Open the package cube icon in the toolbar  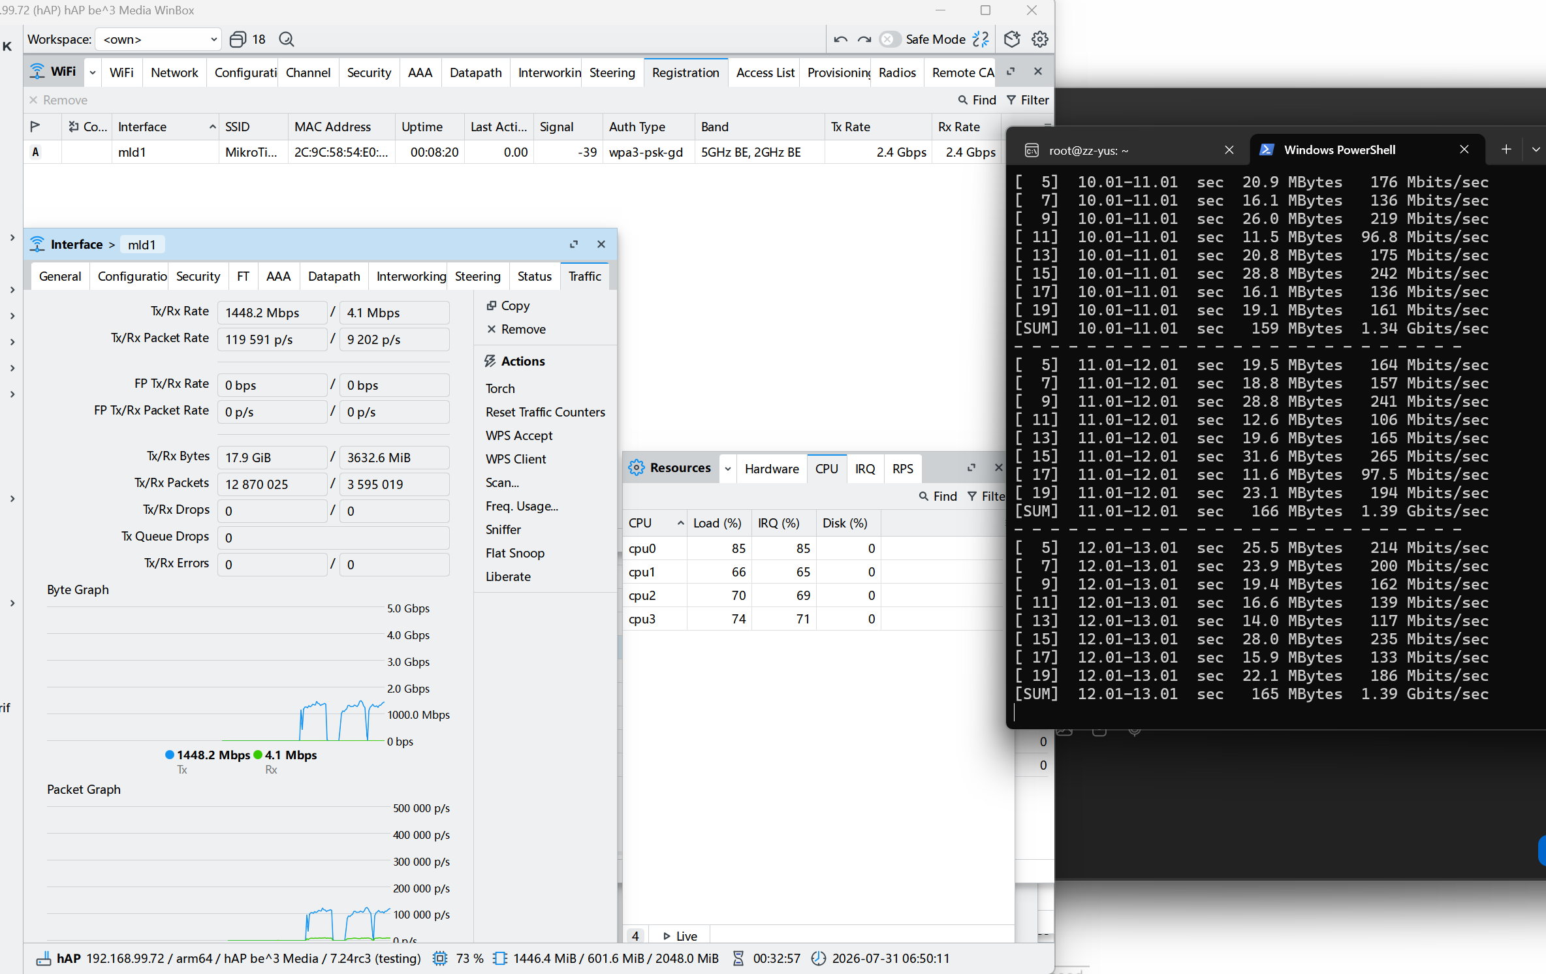1012,39
